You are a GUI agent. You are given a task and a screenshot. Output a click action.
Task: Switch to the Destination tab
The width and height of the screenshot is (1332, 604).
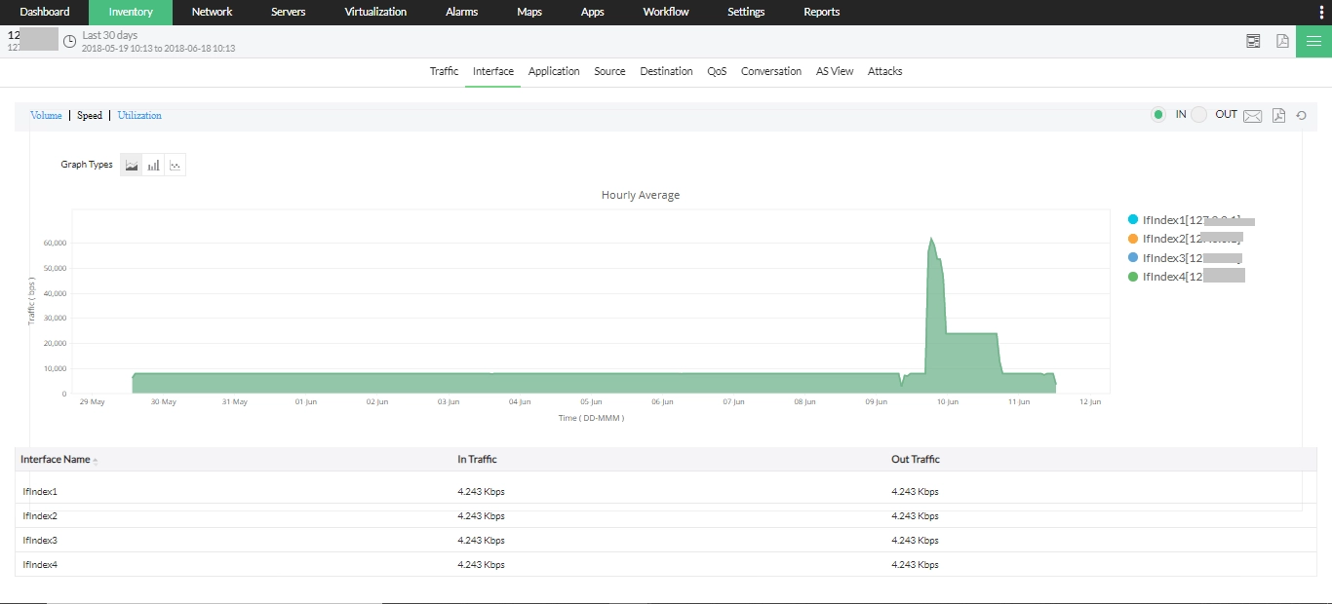click(x=666, y=71)
